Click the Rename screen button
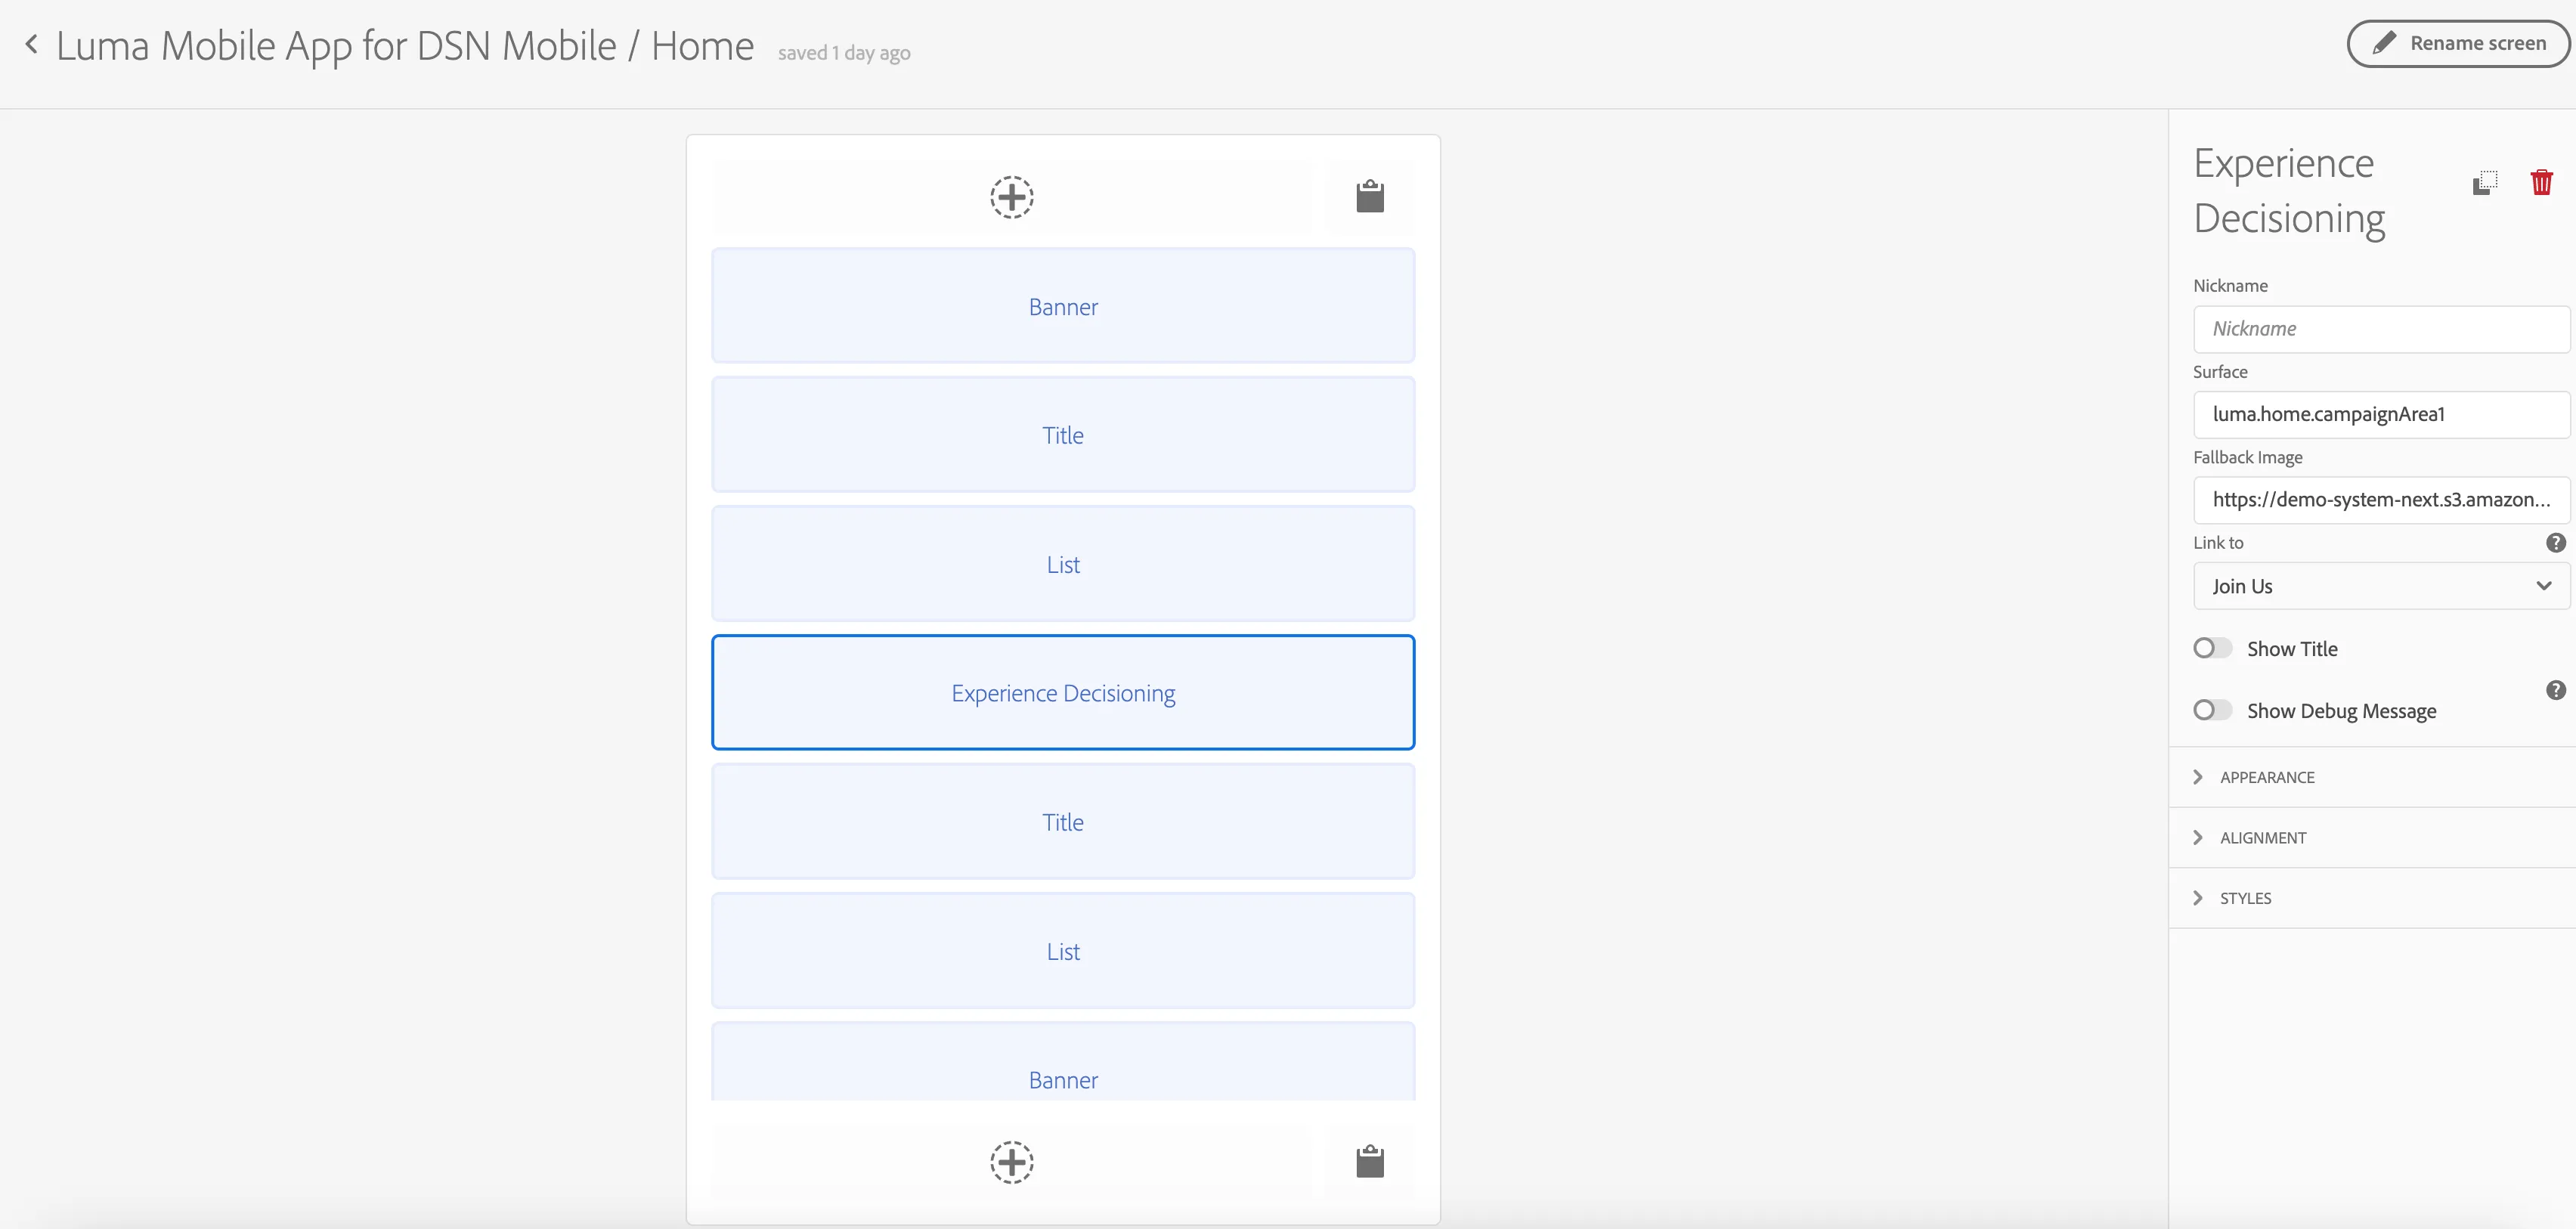Screen dimensions: 2576x1229 (x=2459, y=44)
